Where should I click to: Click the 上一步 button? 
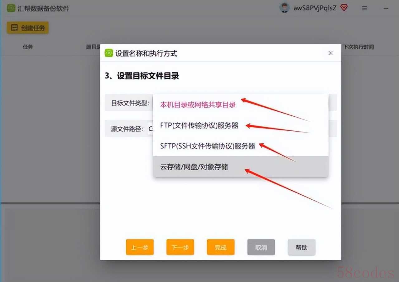(140, 247)
